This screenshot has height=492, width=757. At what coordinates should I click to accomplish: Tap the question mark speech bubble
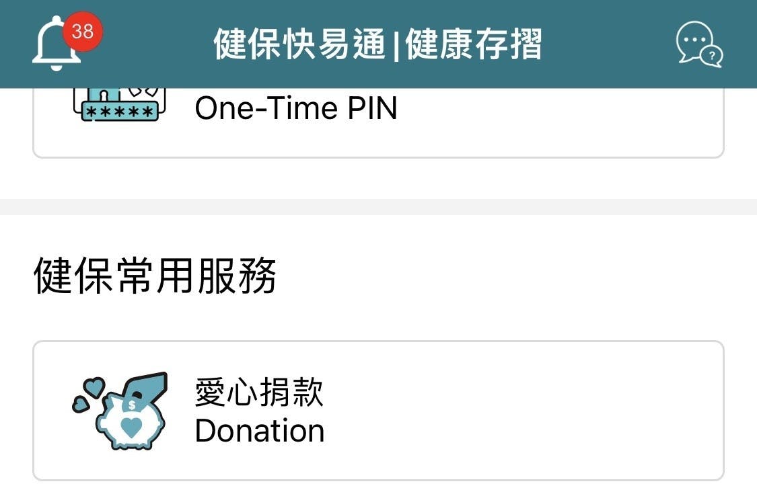pyautogui.click(x=712, y=56)
